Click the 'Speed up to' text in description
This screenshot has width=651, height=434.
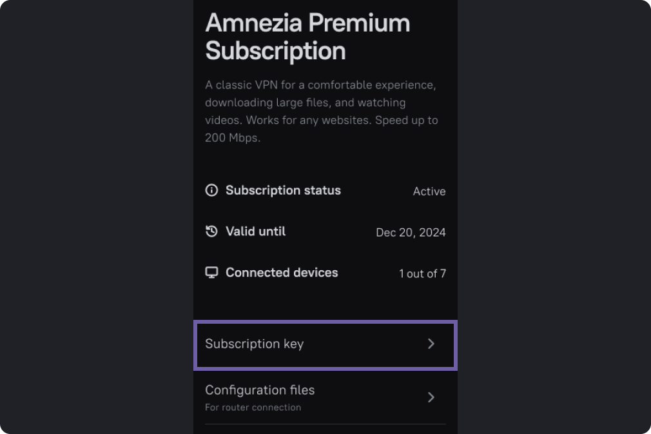point(407,121)
